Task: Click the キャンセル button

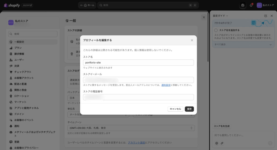Action: point(175,109)
